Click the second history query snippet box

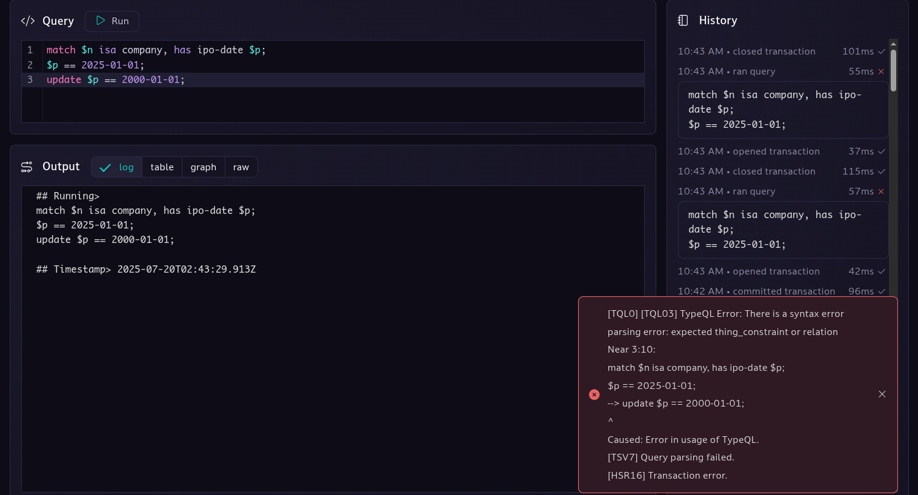[x=783, y=230]
